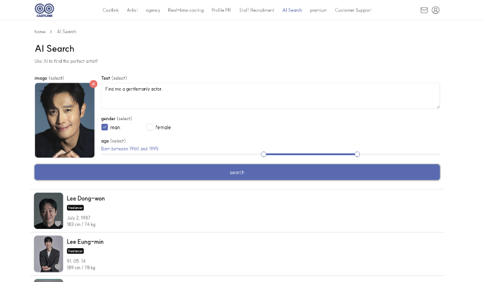483x282 pixels.
Task: Click the Castlink logo
Action: [x=44, y=10]
